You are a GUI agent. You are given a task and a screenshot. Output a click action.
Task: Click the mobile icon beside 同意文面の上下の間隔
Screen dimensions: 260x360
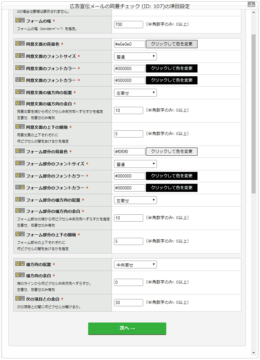click(x=22, y=126)
